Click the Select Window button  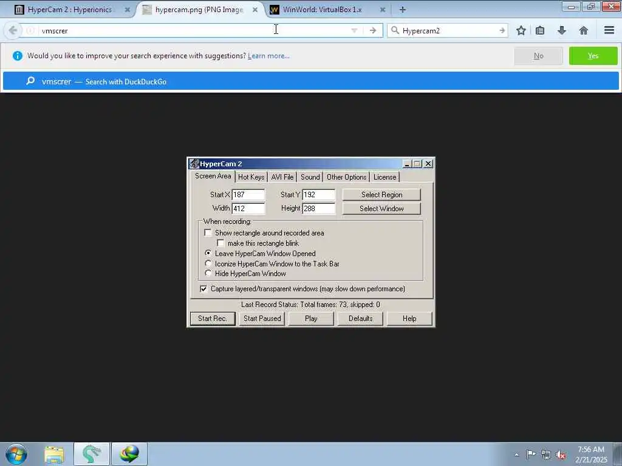pos(381,209)
